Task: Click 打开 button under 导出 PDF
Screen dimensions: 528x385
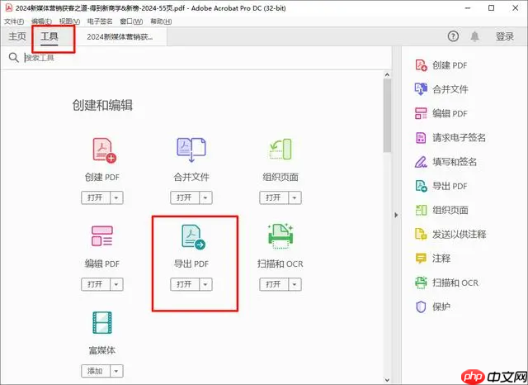Action: (x=185, y=284)
